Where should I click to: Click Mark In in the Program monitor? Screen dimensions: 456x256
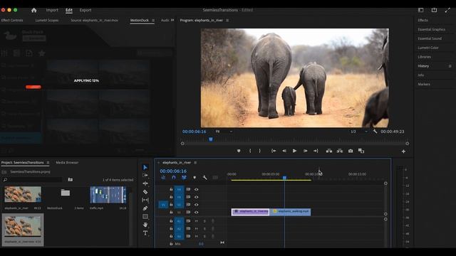click(250, 151)
